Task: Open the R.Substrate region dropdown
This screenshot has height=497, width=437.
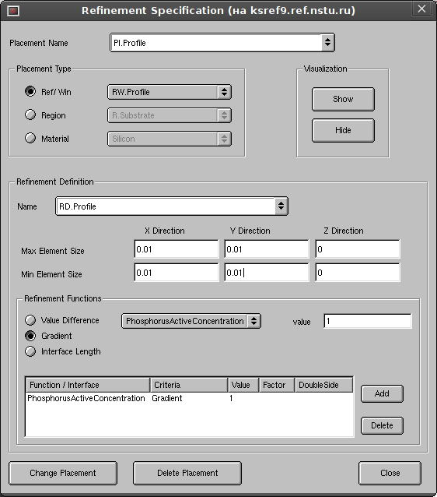Action: click(170, 115)
